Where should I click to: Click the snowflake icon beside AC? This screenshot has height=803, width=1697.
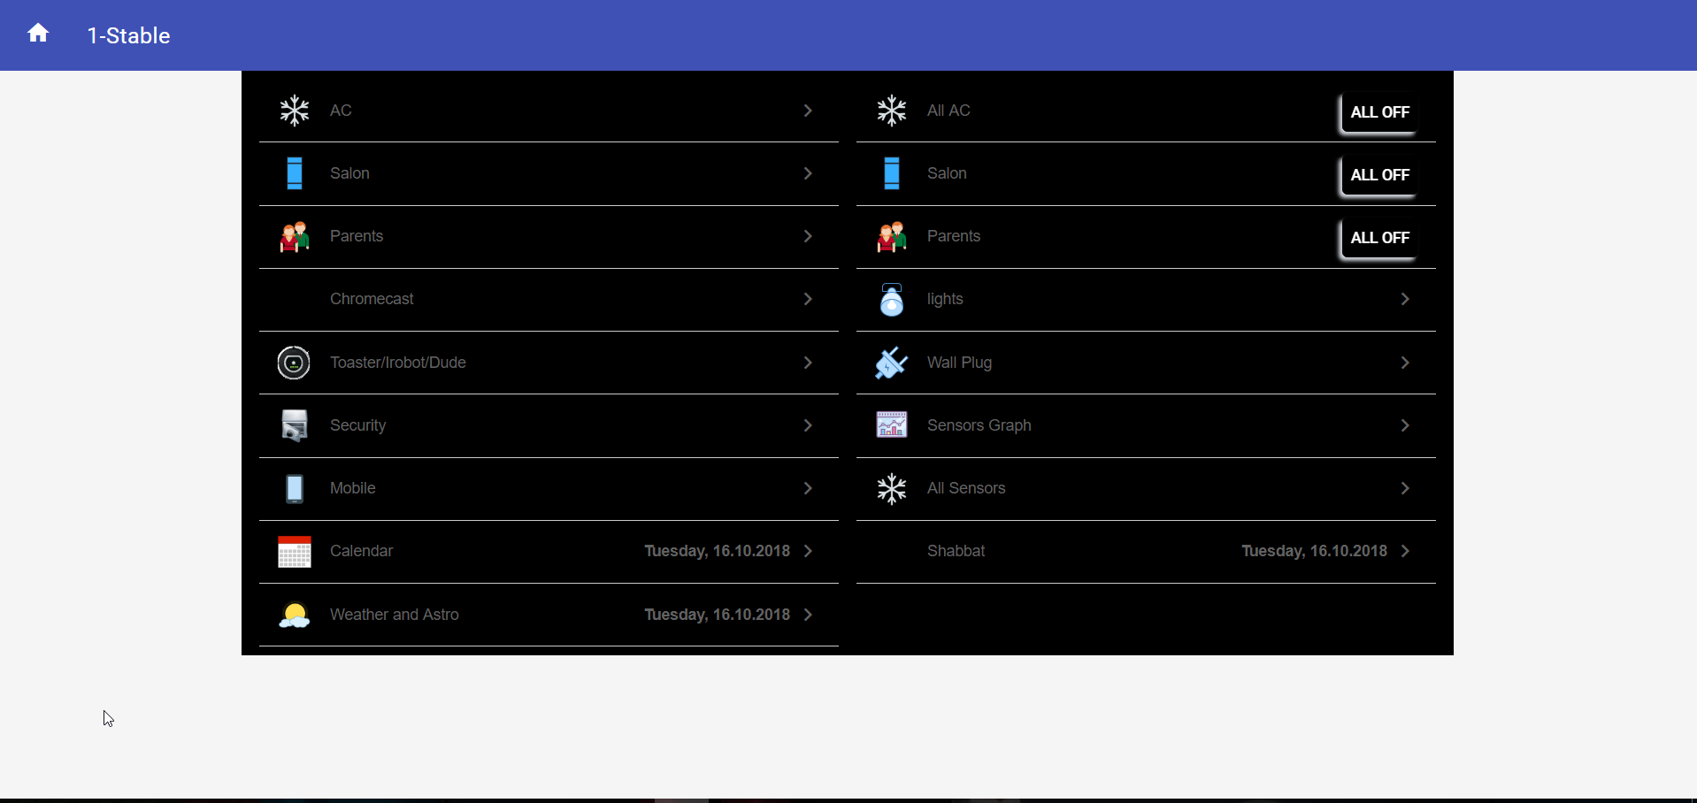point(295,111)
